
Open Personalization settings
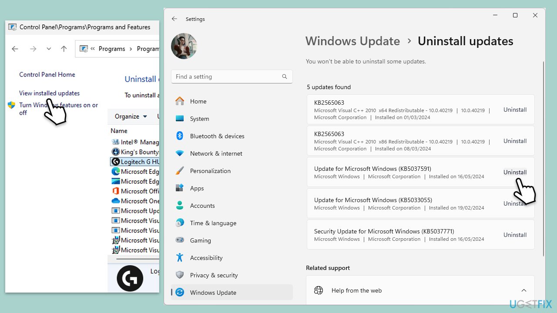pos(232,171)
